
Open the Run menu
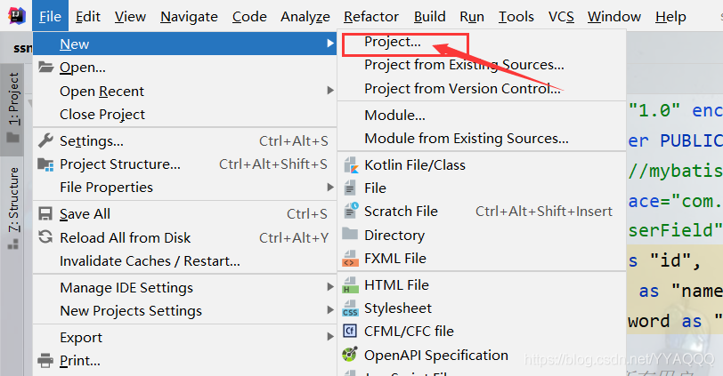(x=472, y=16)
